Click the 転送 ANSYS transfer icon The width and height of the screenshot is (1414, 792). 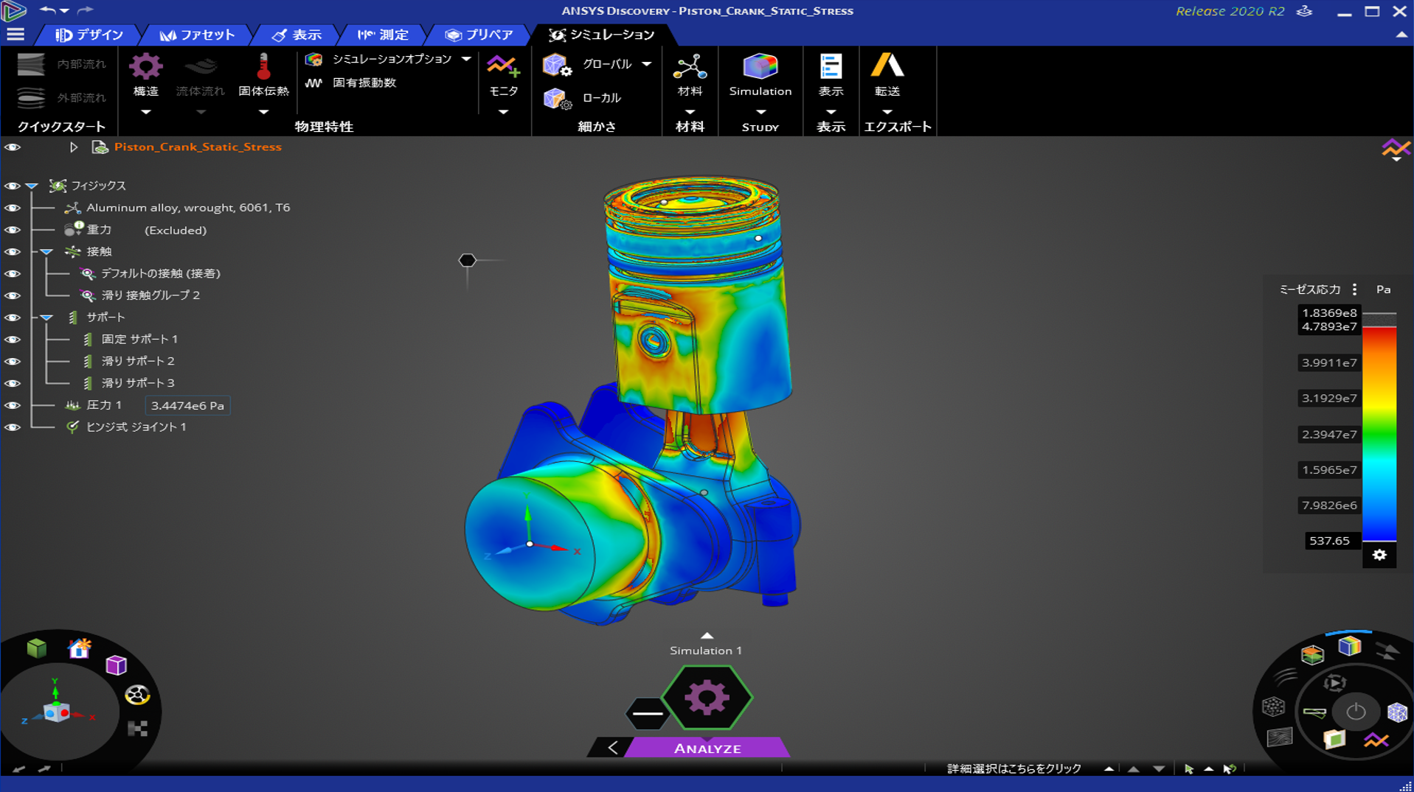tap(887, 66)
